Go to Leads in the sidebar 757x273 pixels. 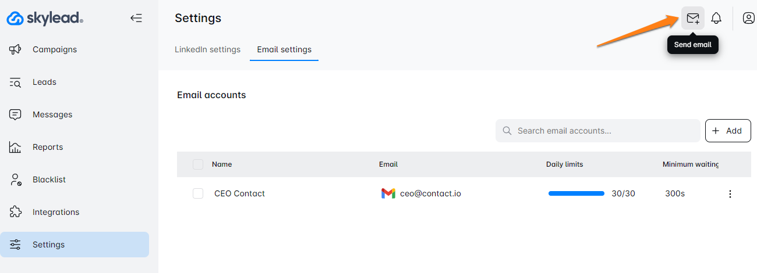pyautogui.click(x=44, y=82)
